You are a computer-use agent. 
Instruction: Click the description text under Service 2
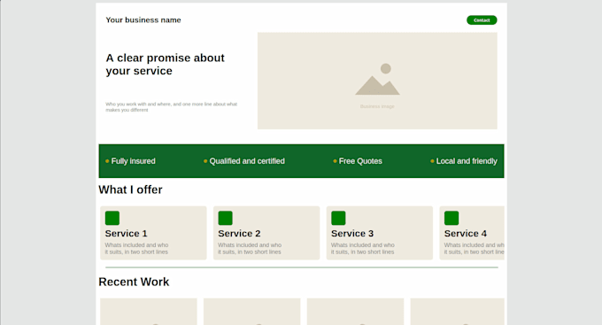click(250, 249)
